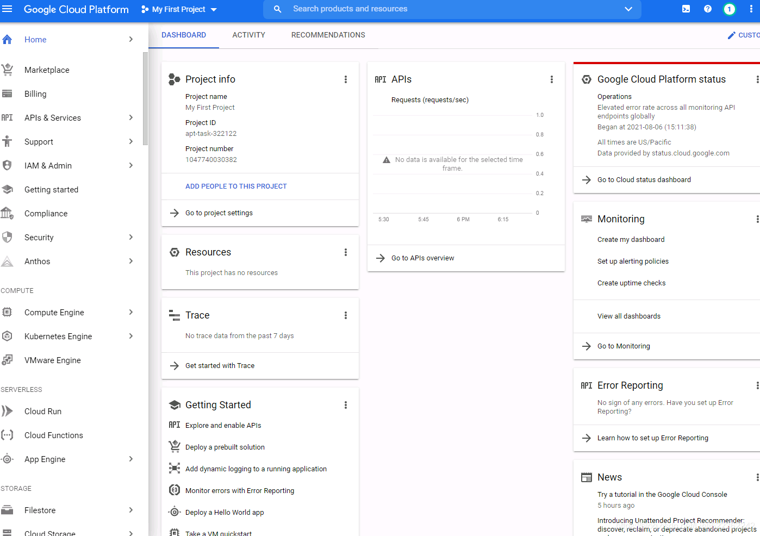The height and width of the screenshot is (536, 760).
Task: Open APIs card options menu
Action: [x=552, y=79]
